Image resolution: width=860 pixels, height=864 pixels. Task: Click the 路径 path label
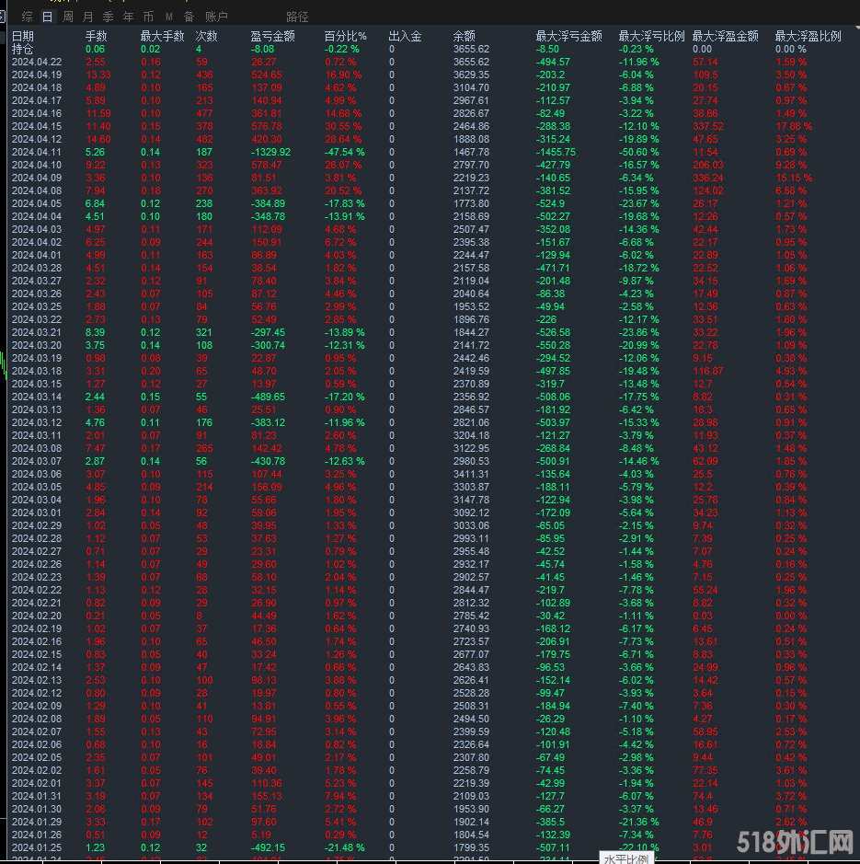297,17
